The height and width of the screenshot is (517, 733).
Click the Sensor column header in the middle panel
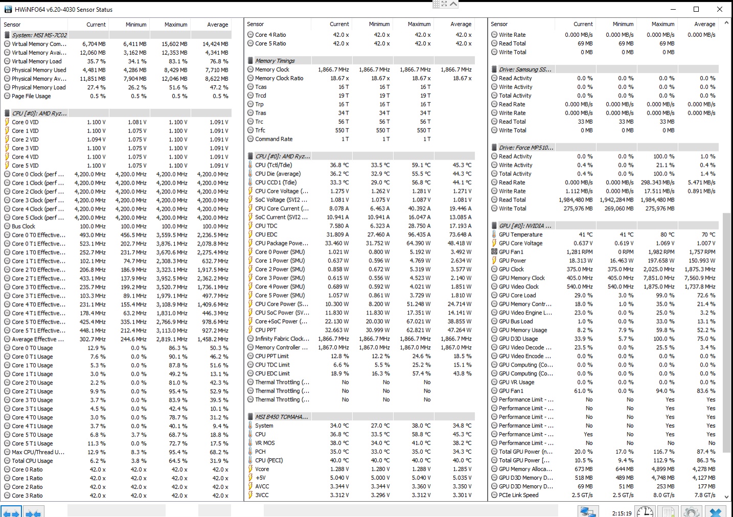[256, 24]
